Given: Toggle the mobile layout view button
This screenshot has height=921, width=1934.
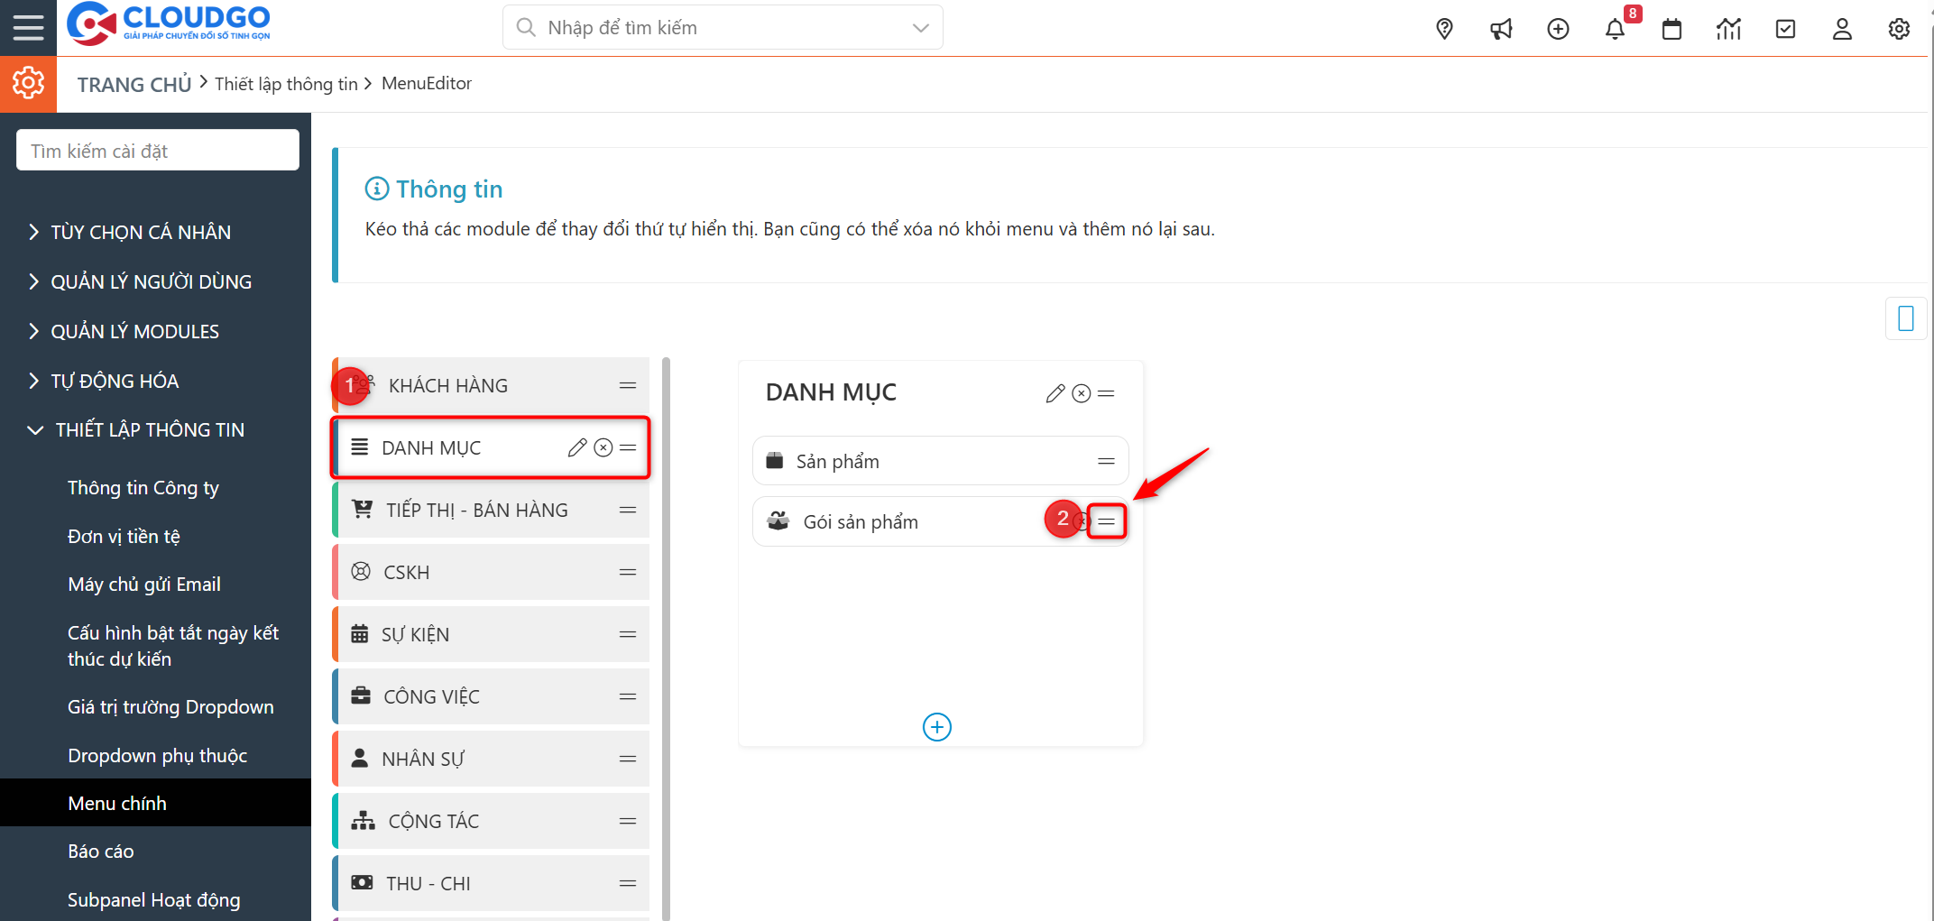Looking at the screenshot, I should [x=1906, y=318].
